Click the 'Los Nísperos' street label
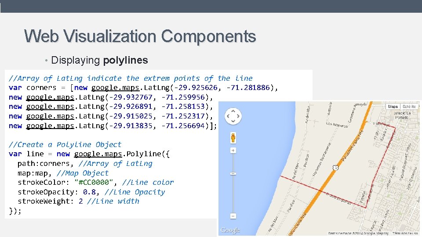The height and width of the screenshot is (237, 422). 336,125
